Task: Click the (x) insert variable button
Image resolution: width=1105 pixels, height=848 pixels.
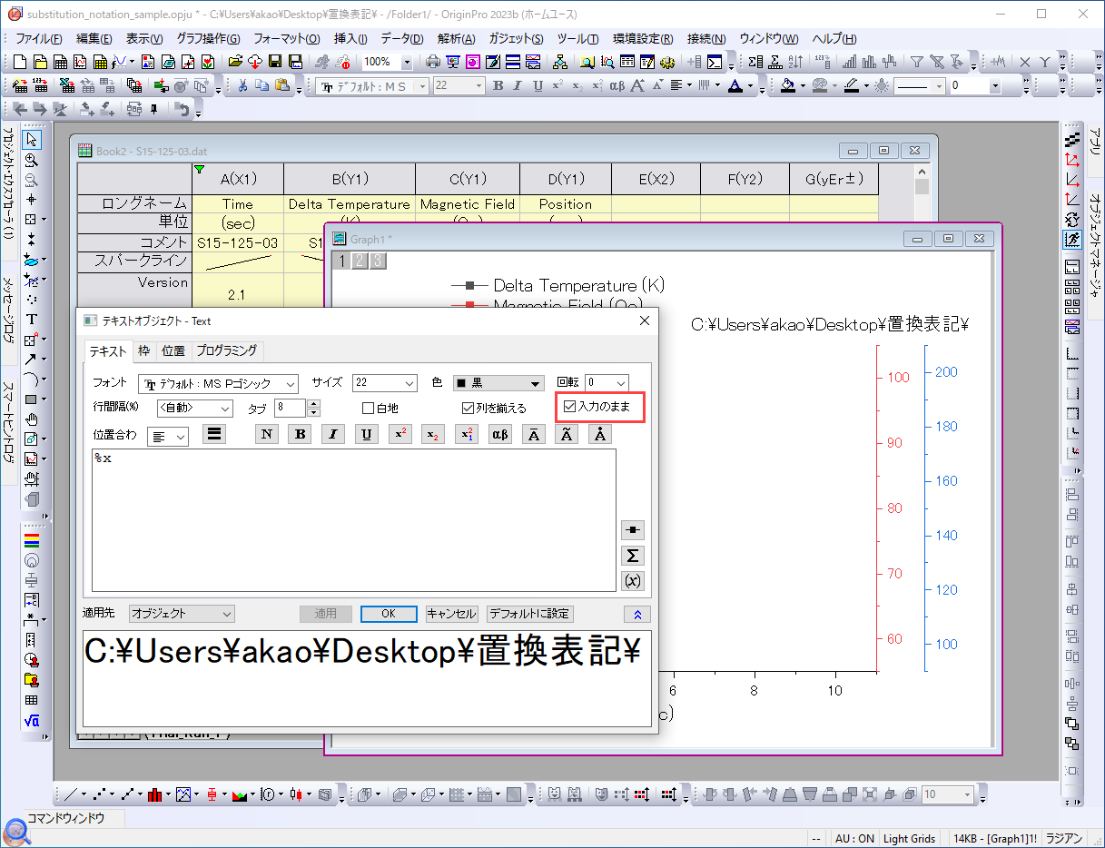Action: click(633, 581)
